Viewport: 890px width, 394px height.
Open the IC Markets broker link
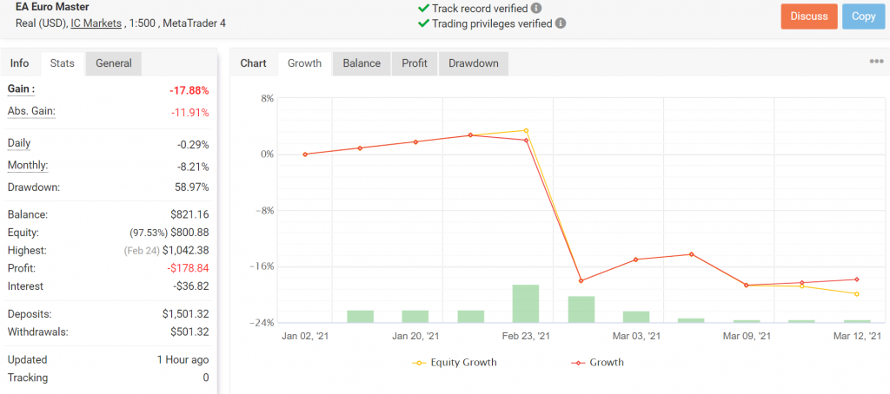click(x=96, y=23)
